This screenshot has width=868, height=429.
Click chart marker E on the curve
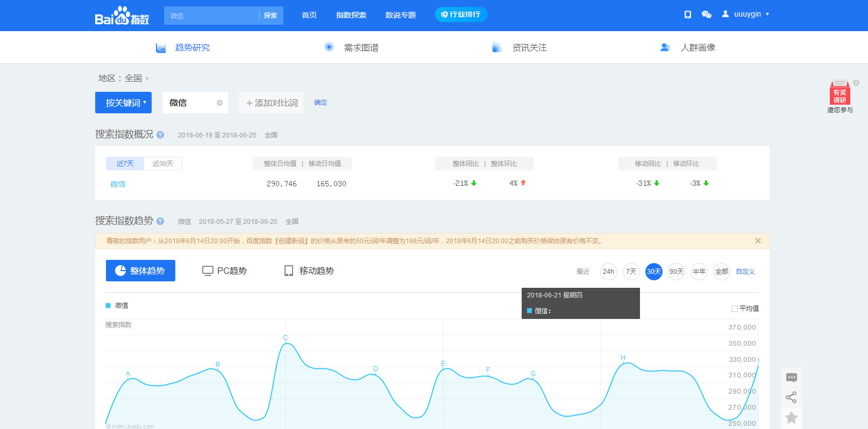coord(443,363)
